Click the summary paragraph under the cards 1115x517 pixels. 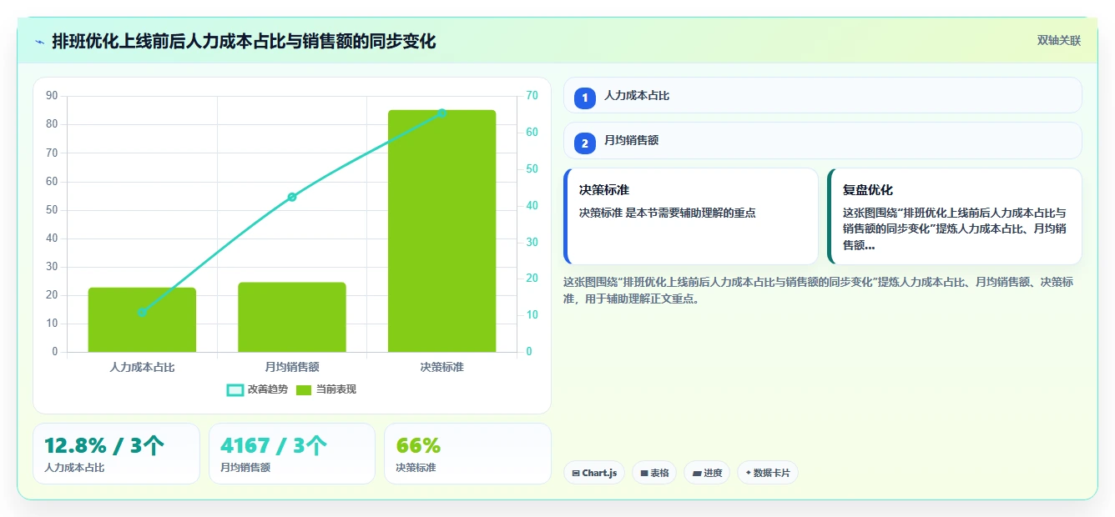(x=818, y=290)
